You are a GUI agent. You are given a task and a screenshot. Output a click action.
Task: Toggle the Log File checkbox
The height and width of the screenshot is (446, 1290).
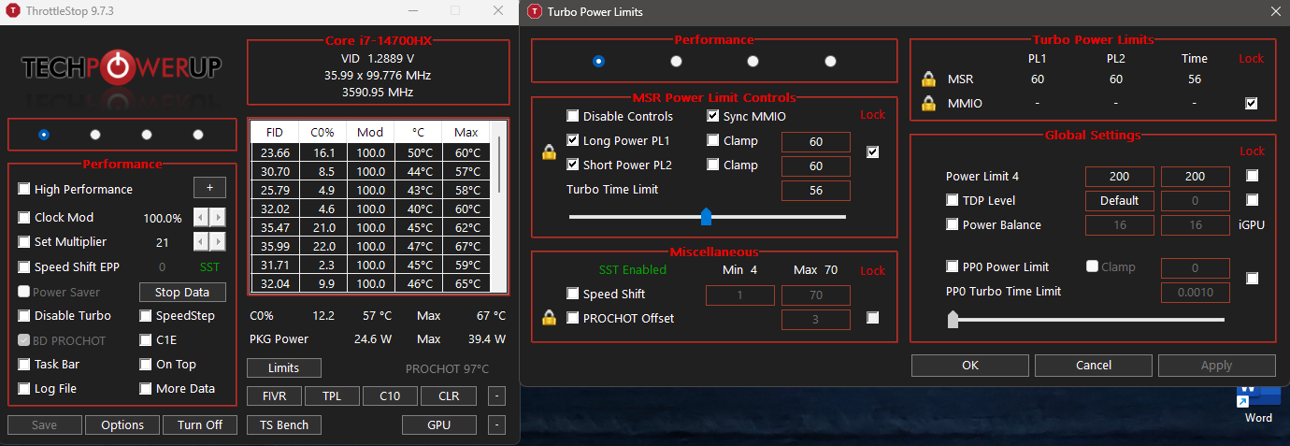coord(24,389)
